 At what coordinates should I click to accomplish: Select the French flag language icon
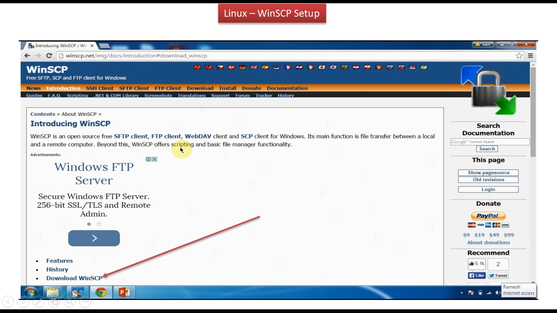pos(288,67)
